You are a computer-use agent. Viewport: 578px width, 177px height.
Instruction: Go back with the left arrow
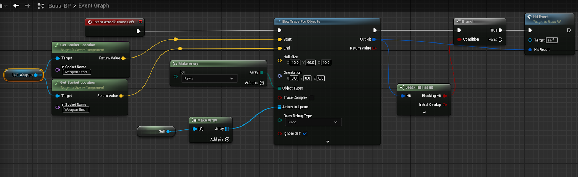16,5
